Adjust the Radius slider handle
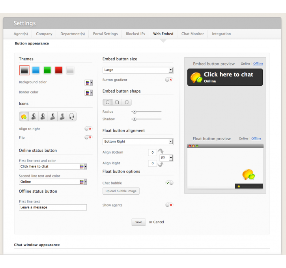This screenshot has height=268, width=286. pos(135,112)
